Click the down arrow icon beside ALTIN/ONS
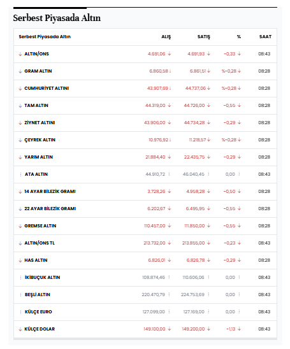The width and height of the screenshot is (290, 349). tap(20, 54)
